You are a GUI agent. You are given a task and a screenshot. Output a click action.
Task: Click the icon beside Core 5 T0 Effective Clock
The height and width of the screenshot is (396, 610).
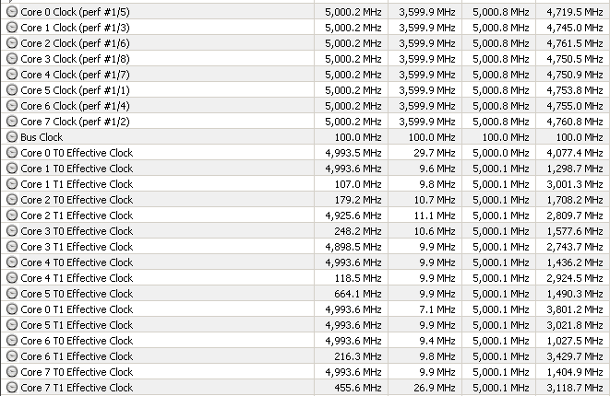(x=12, y=294)
